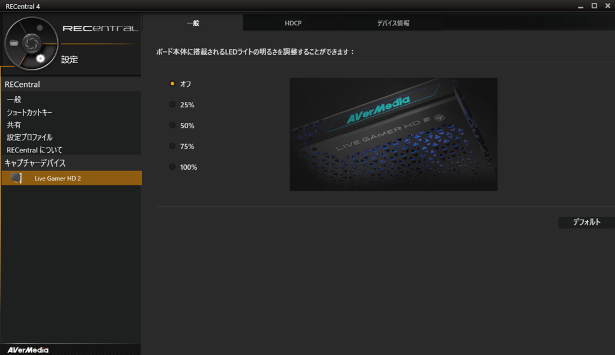Close the RECentral 4 window

(x=608, y=6)
